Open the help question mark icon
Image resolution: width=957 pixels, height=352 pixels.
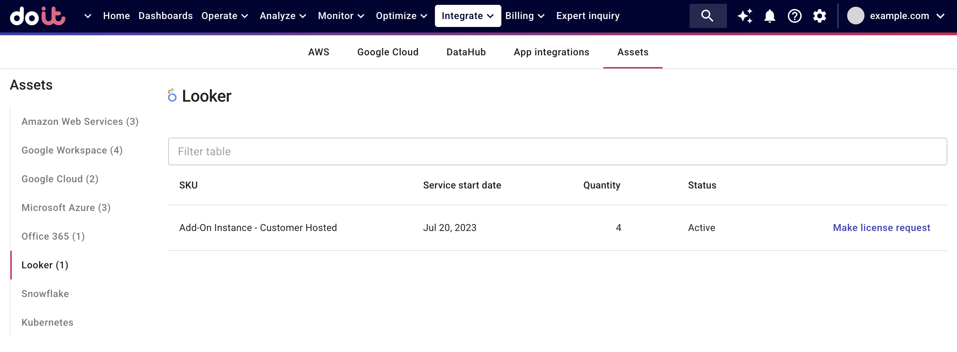(794, 16)
